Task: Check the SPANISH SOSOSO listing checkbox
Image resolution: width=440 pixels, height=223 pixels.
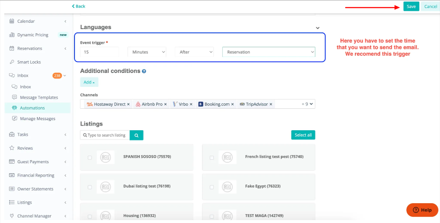Action: pos(90,158)
